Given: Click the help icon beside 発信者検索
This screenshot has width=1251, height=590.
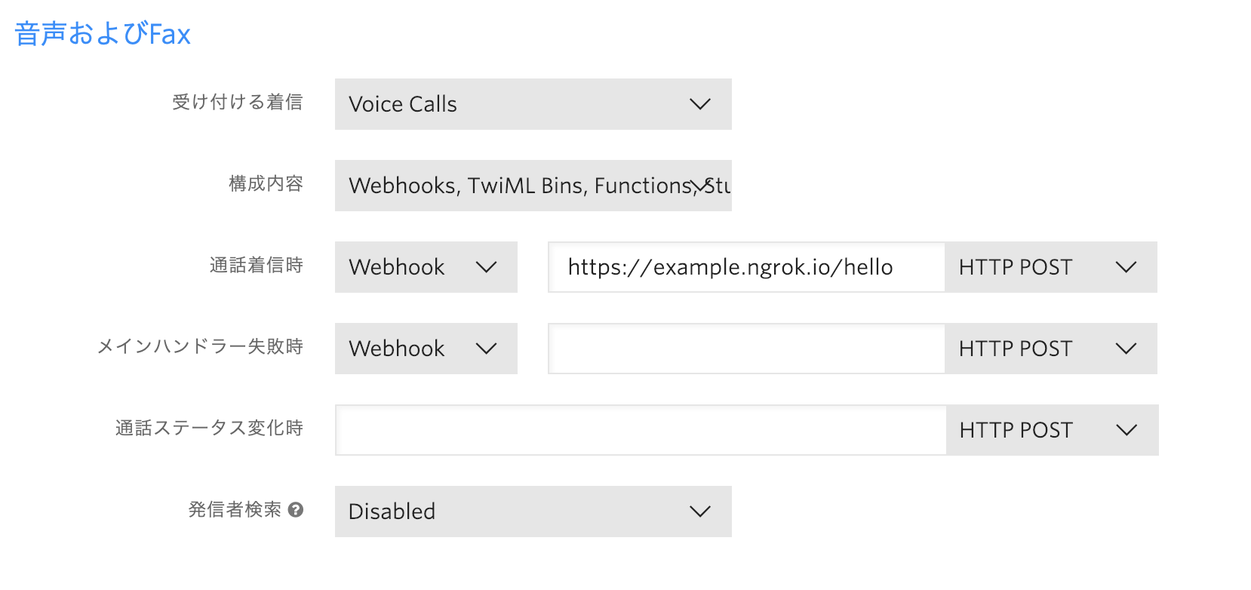Looking at the screenshot, I should pyautogui.click(x=296, y=510).
